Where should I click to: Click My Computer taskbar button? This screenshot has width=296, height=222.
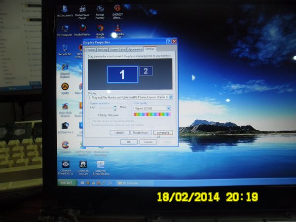tap(135, 183)
